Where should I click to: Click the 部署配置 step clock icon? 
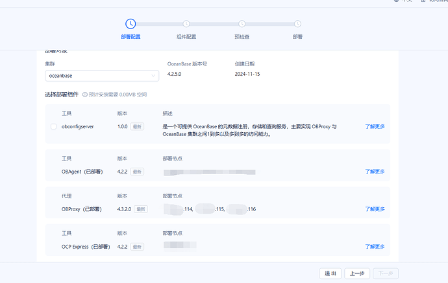[x=131, y=24]
